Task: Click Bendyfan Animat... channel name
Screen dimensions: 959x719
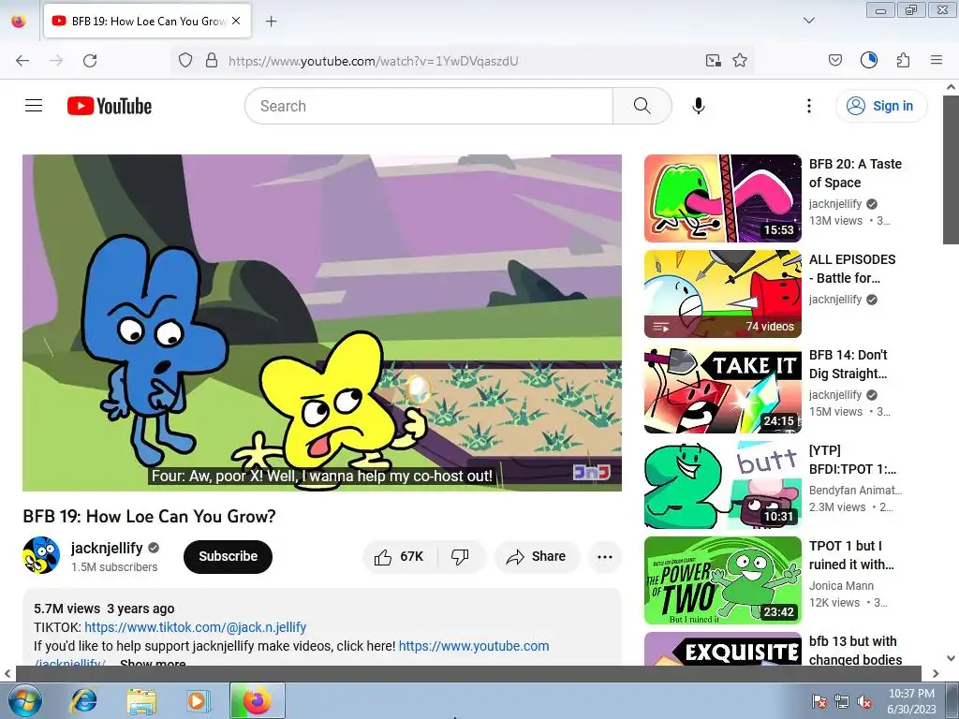Action: point(856,491)
